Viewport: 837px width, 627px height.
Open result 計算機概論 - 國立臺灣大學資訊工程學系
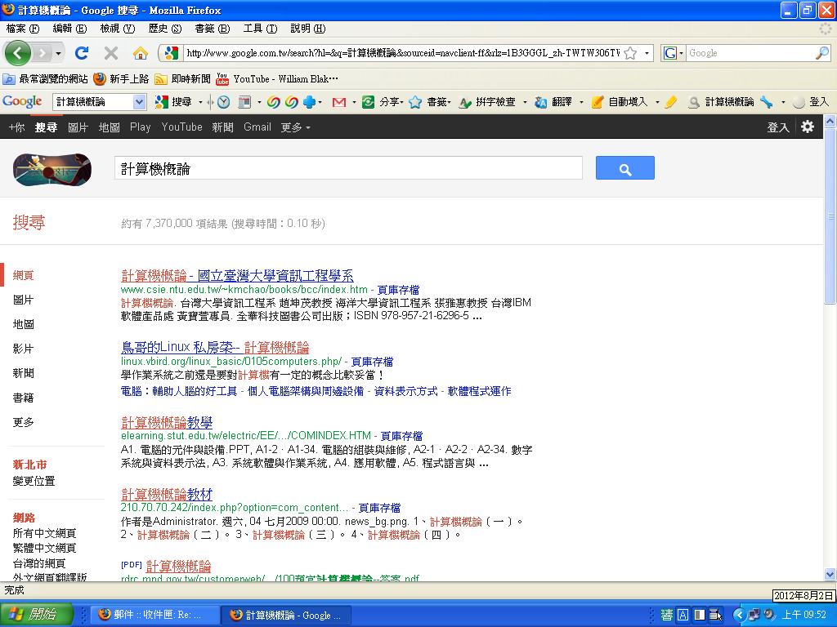(237, 276)
